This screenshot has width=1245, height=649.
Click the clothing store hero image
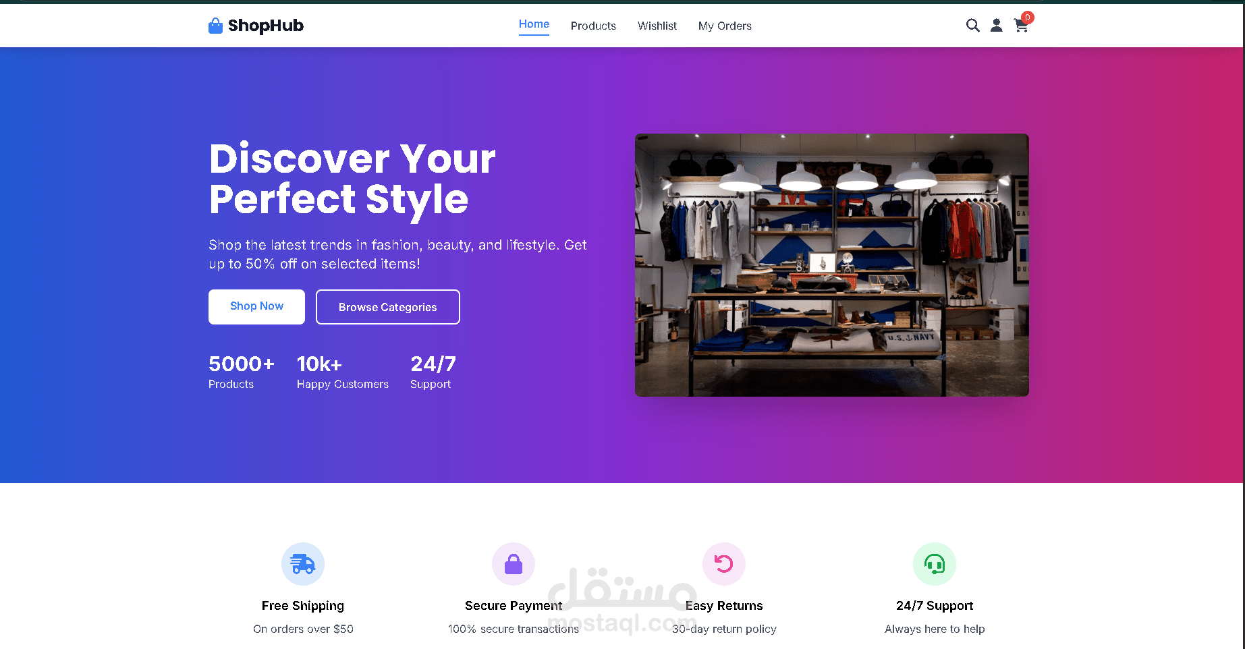pyautogui.click(x=831, y=264)
